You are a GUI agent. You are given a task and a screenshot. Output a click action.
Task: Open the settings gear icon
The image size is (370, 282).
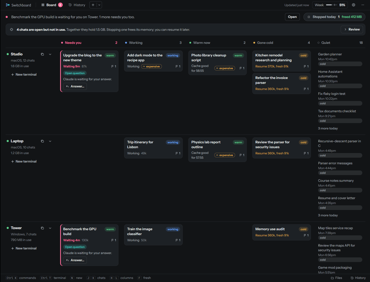click(354, 5)
